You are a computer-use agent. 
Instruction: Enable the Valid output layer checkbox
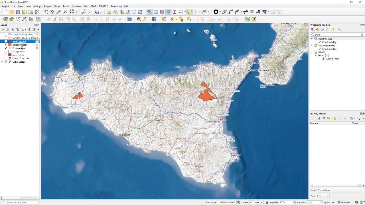(x=6, y=41)
